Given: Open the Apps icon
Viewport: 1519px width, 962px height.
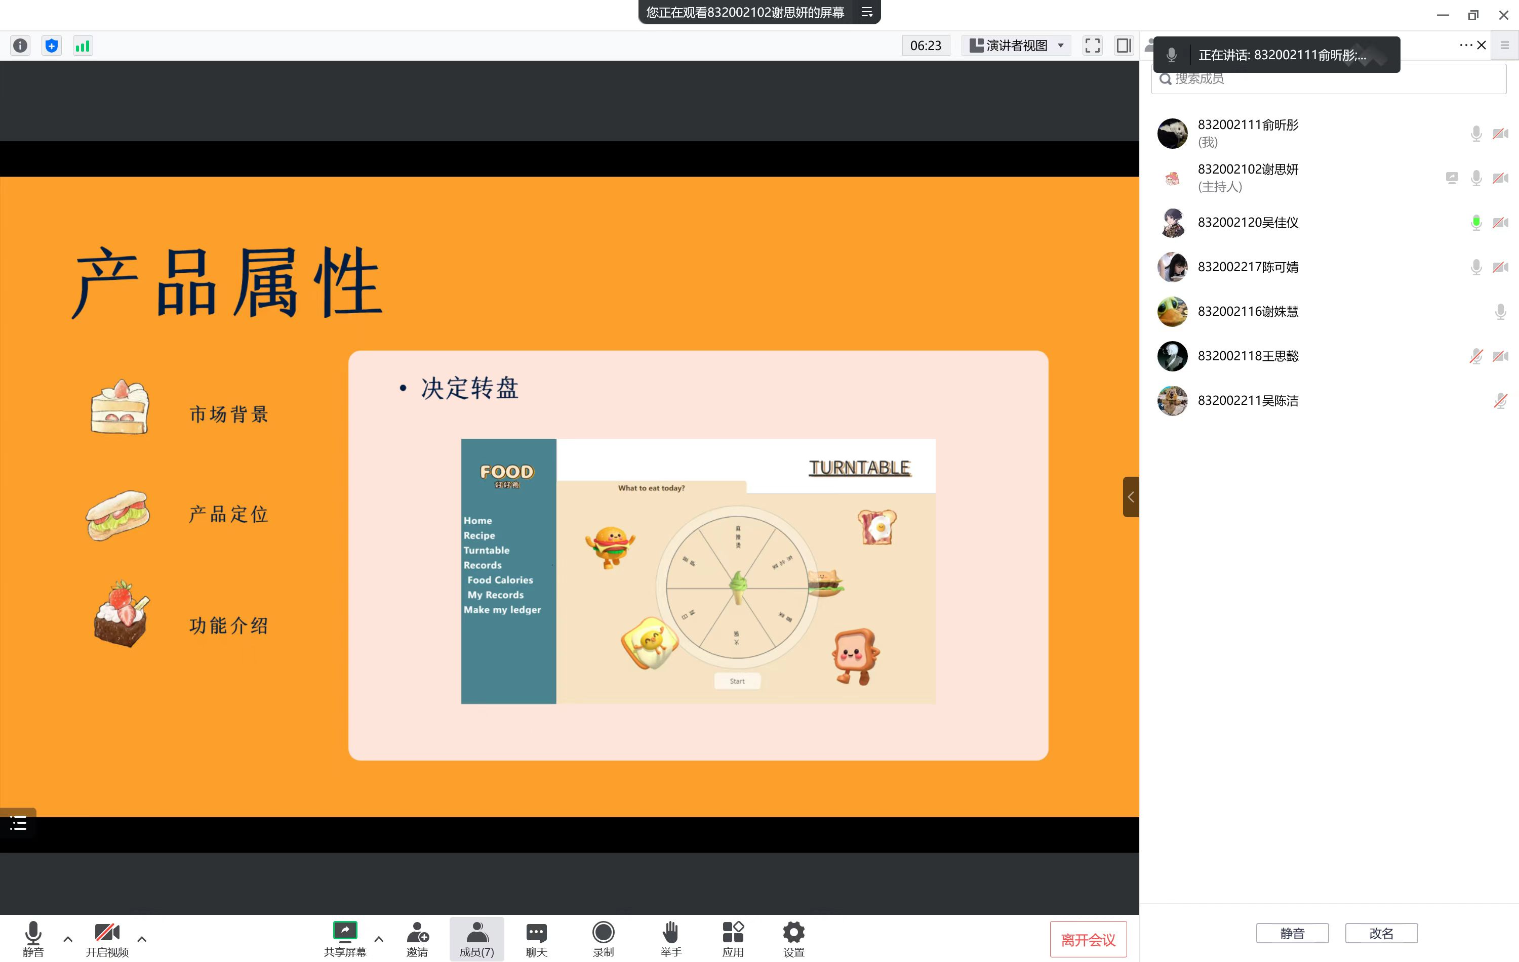Looking at the screenshot, I should (x=732, y=939).
